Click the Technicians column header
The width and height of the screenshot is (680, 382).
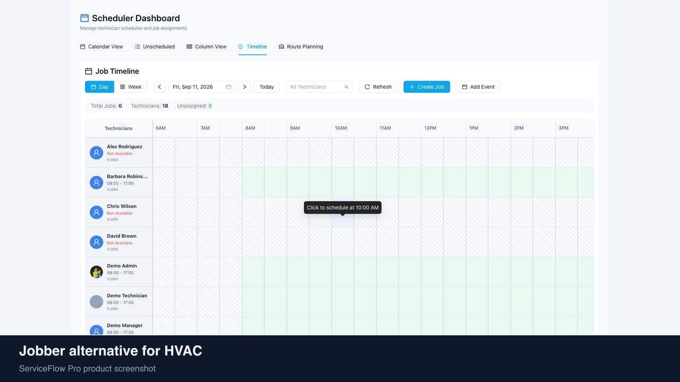(118, 128)
